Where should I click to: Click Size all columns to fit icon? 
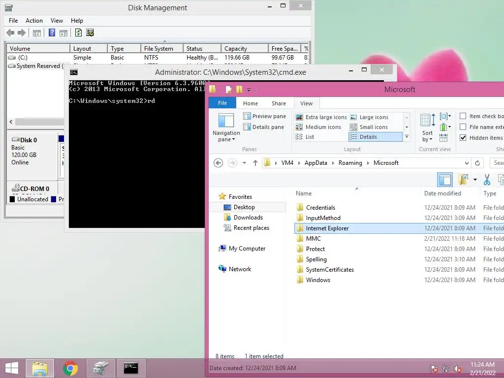(443, 138)
